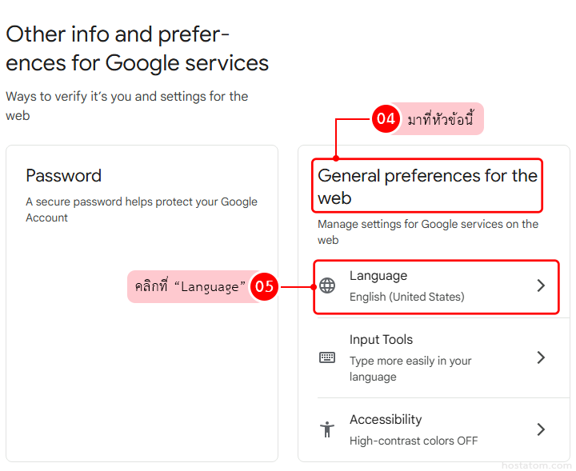Click the red 04 step badge
The width and height of the screenshot is (576, 471).
tap(386, 119)
